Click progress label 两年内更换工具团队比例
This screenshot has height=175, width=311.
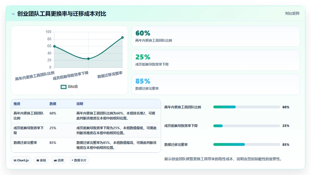[183, 107]
